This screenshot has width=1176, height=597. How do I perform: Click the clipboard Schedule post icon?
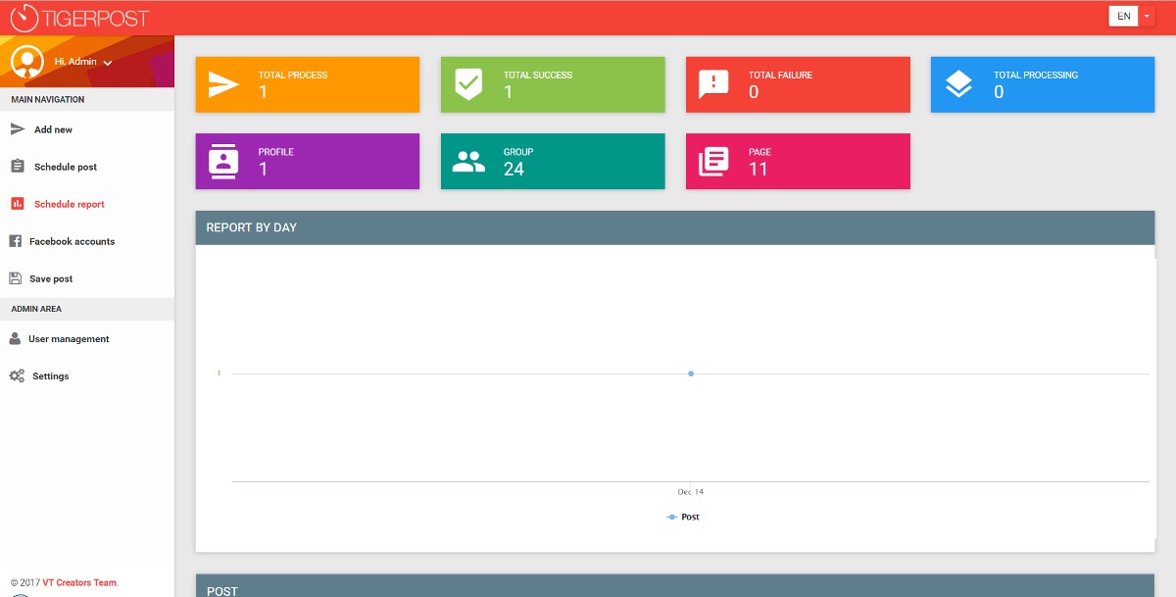tap(17, 167)
